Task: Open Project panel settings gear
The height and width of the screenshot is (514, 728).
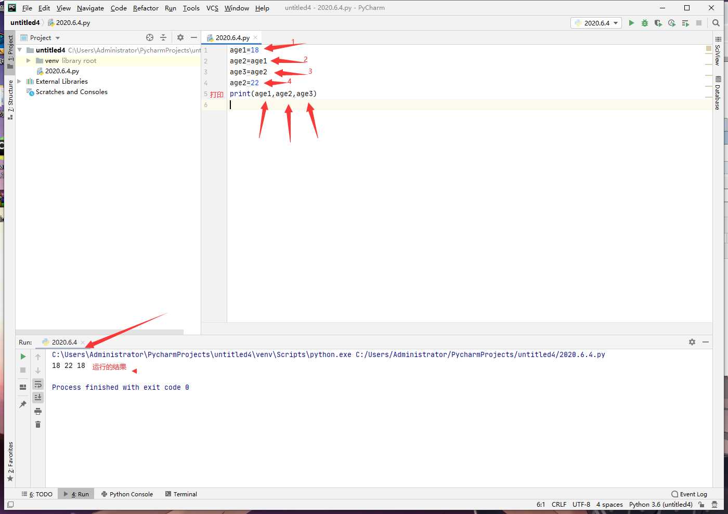Action: pos(180,37)
